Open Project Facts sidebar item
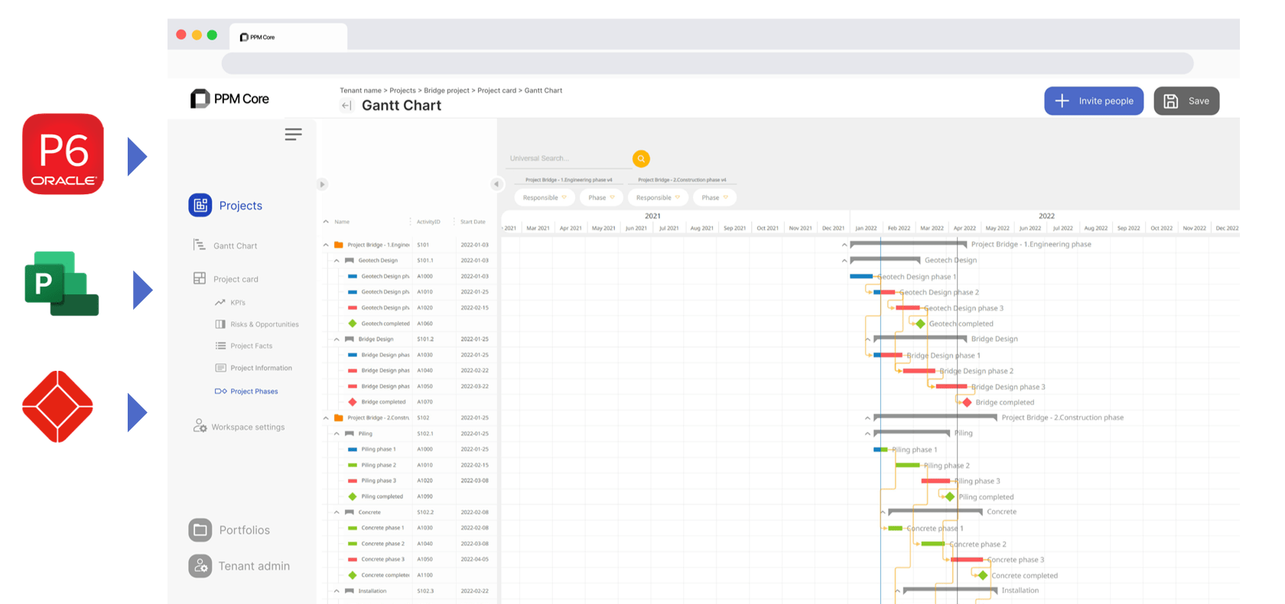 244,346
